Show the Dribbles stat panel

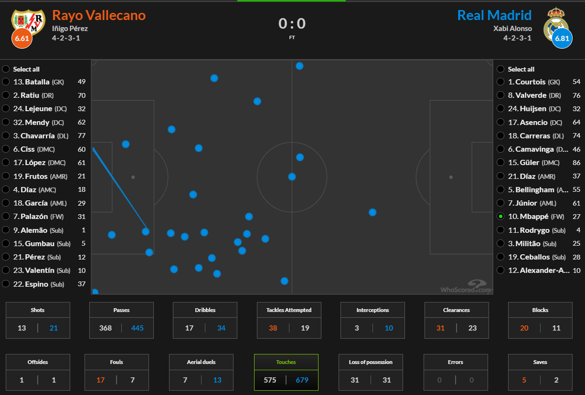[x=205, y=320]
